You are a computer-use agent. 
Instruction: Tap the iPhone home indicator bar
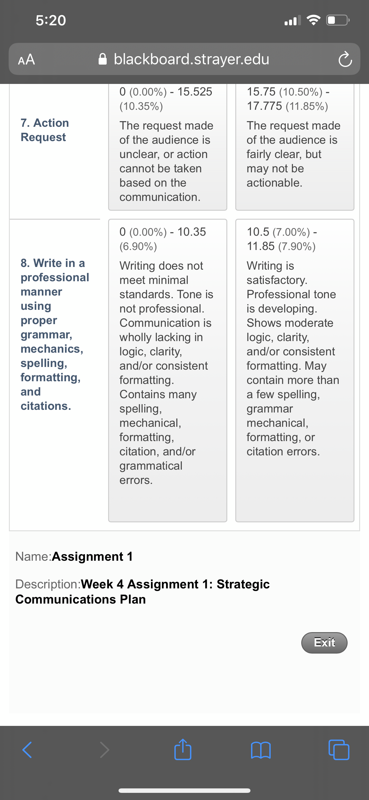click(184, 790)
